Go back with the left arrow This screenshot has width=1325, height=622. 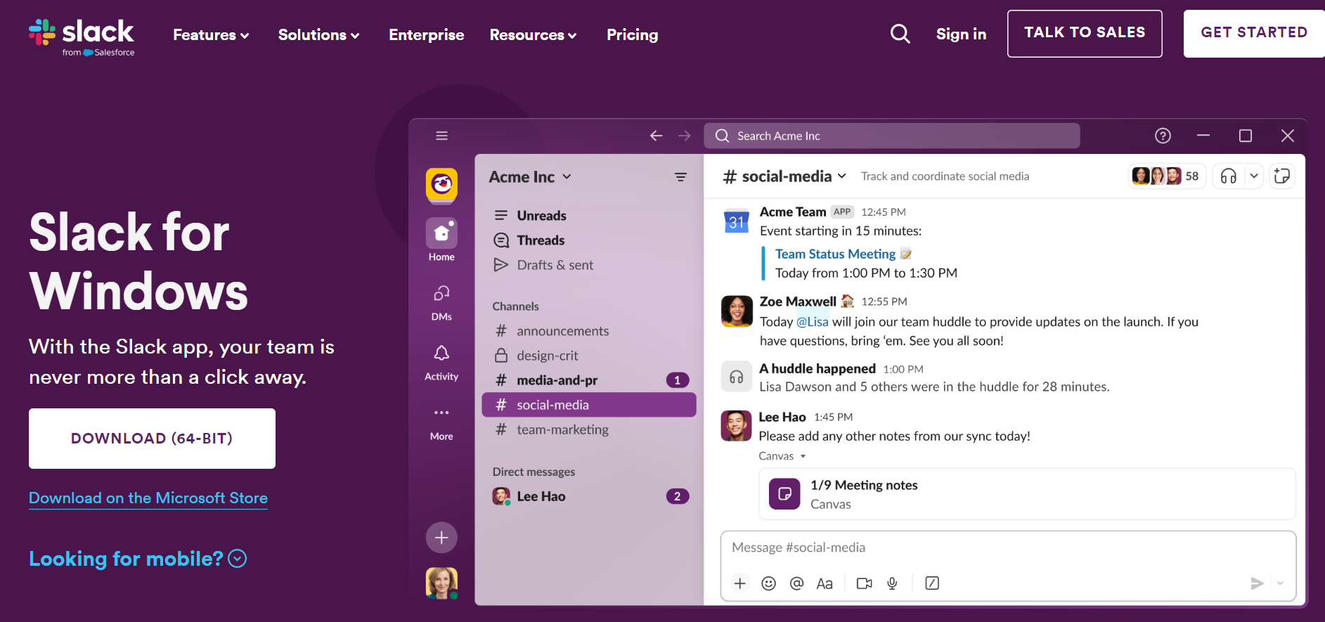656,136
